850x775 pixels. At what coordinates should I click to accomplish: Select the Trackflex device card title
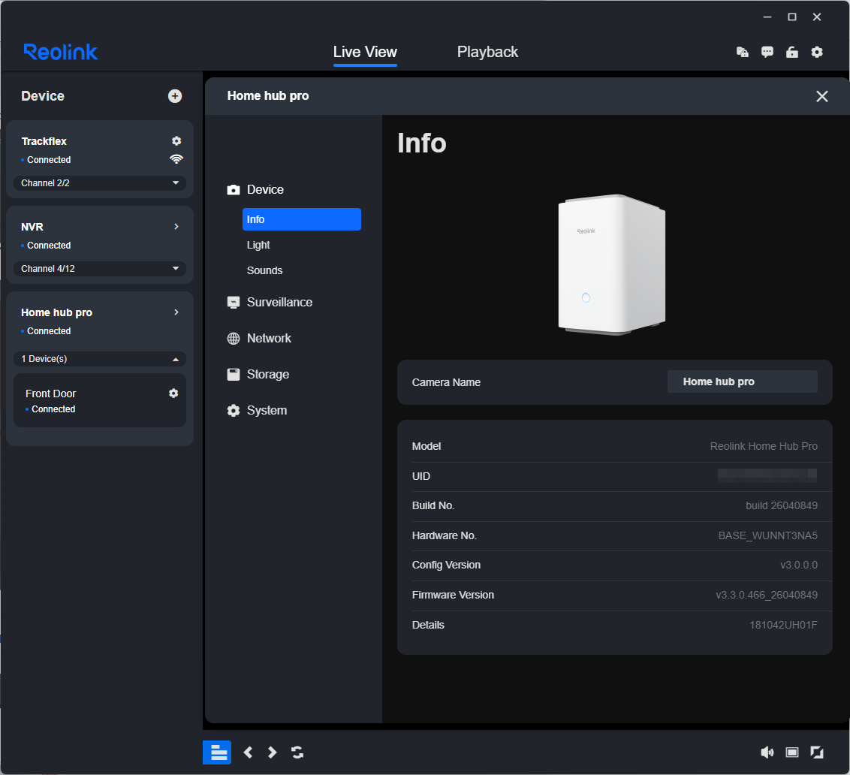(x=44, y=141)
